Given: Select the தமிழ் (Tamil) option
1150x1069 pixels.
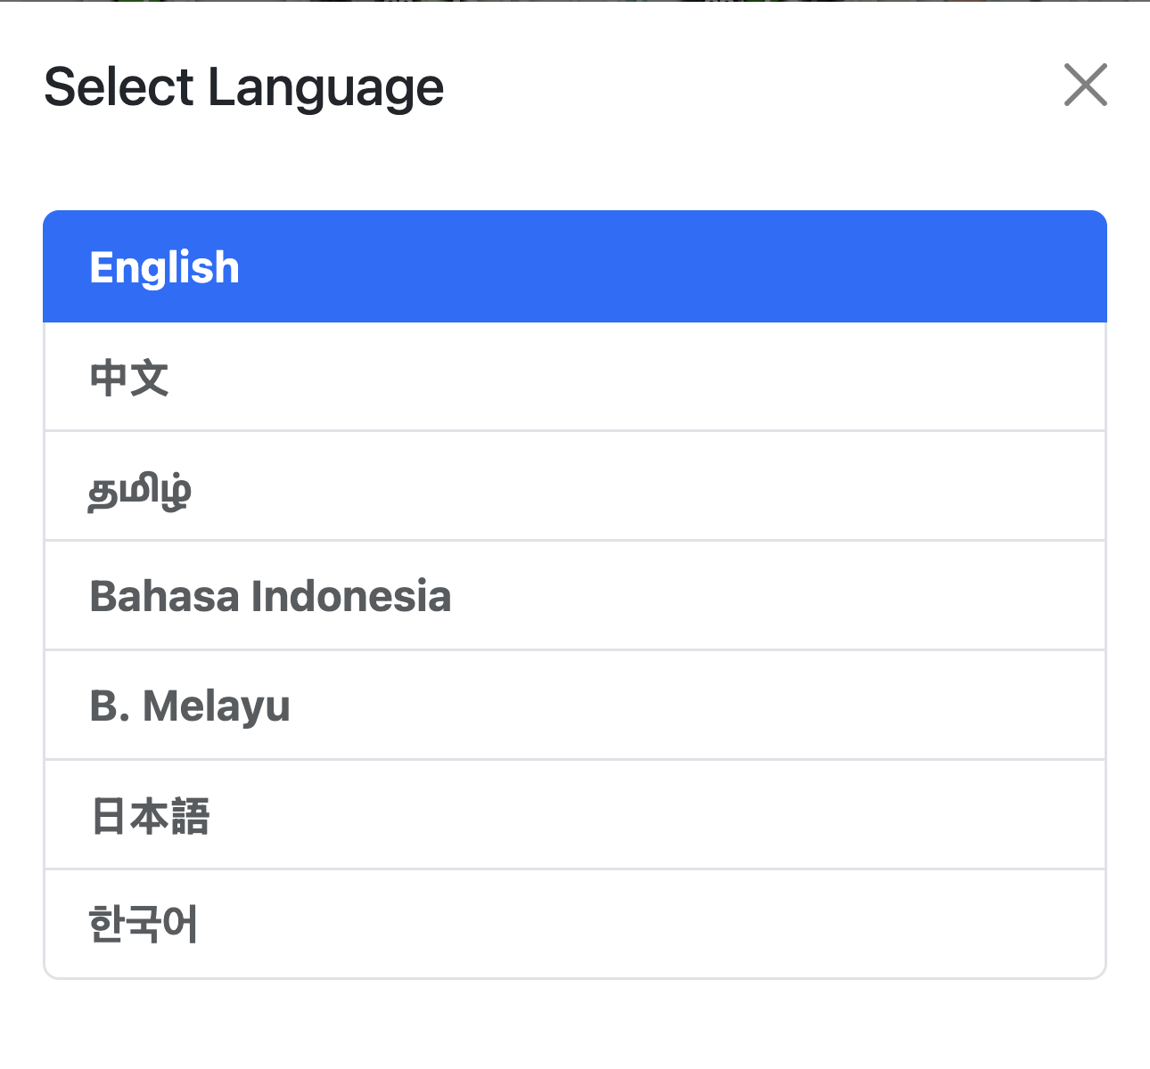Looking at the screenshot, I should 573,486.
